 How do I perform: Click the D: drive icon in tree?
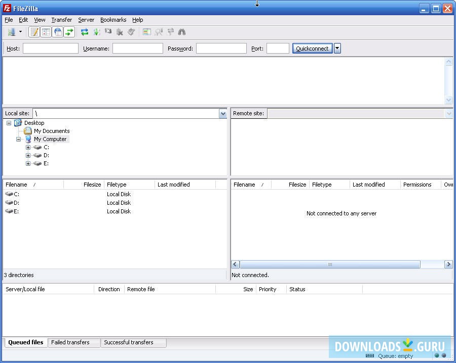coord(37,156)
